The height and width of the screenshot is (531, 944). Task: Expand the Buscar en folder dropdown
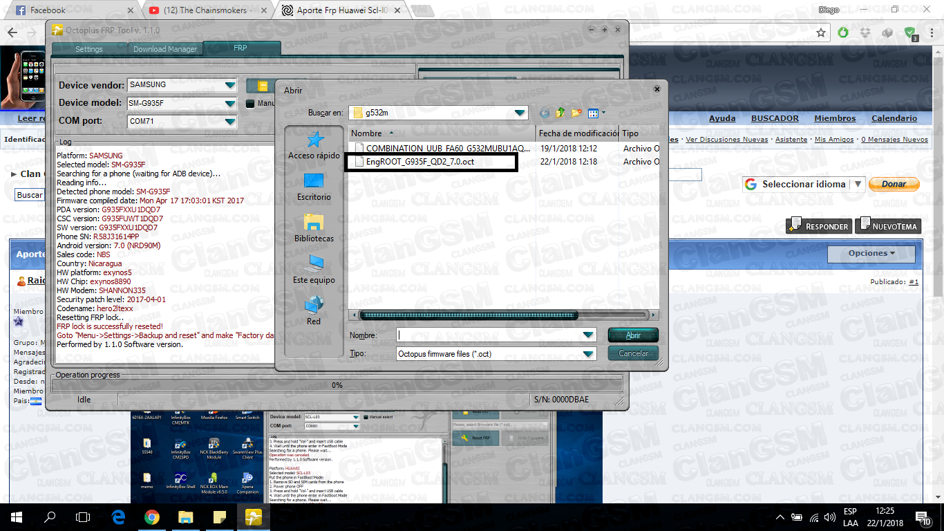tap(520, 113)
